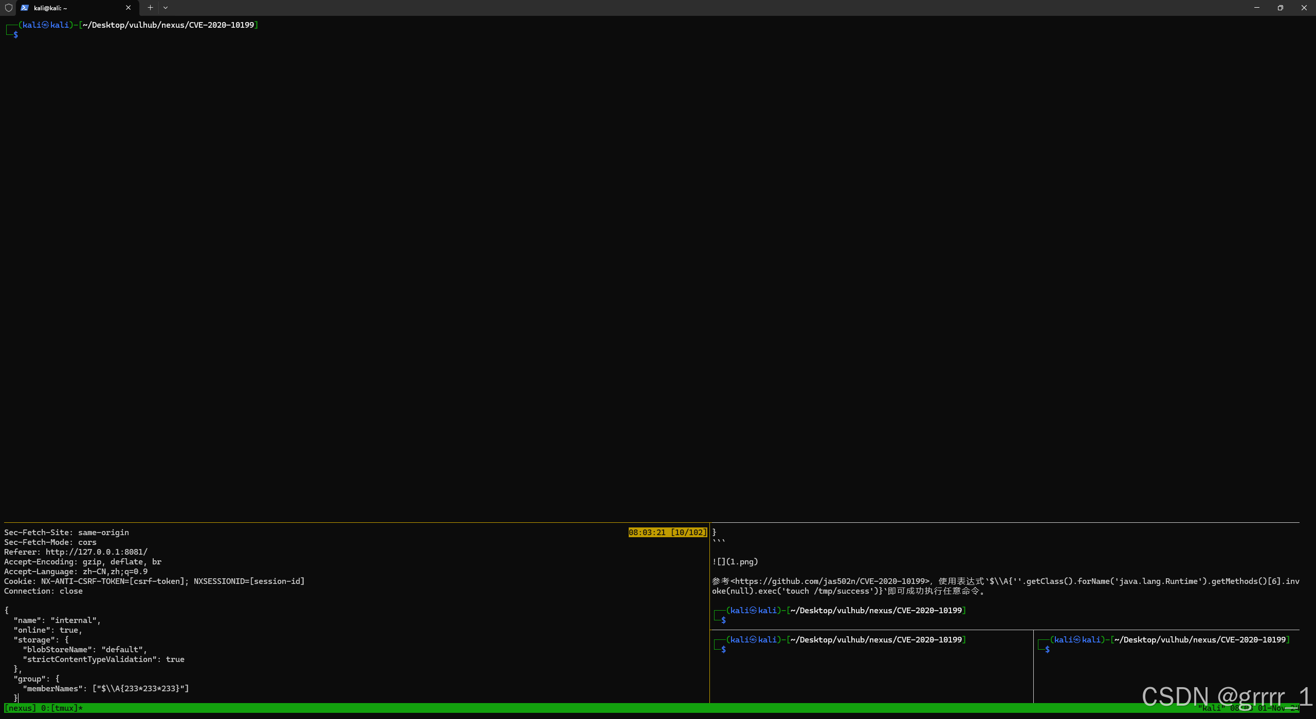Click the shield icon in title bar
The width and height of the screenshot is (1316, 719).
(8, 8)
